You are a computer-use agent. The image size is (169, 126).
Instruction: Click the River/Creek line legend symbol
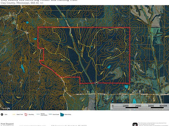(50, 114)
